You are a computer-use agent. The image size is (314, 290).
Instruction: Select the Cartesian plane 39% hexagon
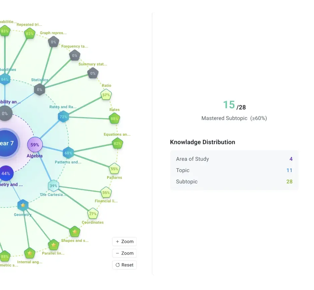point(54,186)
